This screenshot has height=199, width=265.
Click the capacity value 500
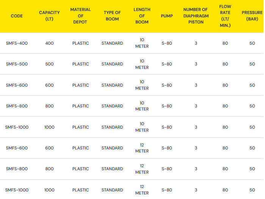(x=49, y=64)
